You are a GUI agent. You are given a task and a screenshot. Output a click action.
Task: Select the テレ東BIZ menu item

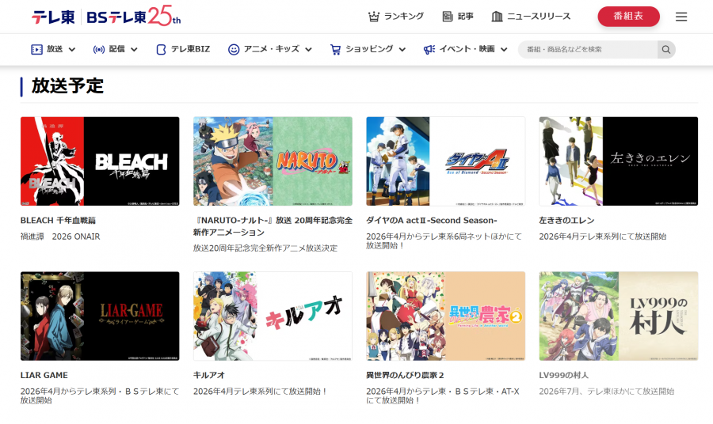[x=190, y=49]
